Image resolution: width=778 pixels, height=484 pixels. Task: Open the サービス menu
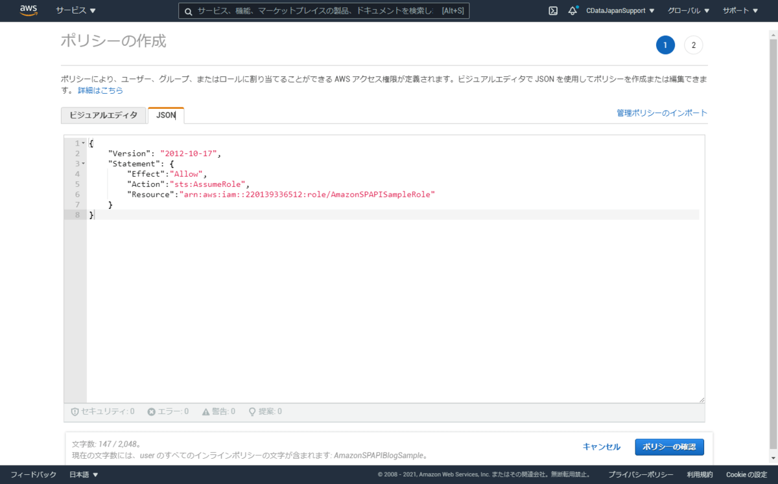point(76,11)
